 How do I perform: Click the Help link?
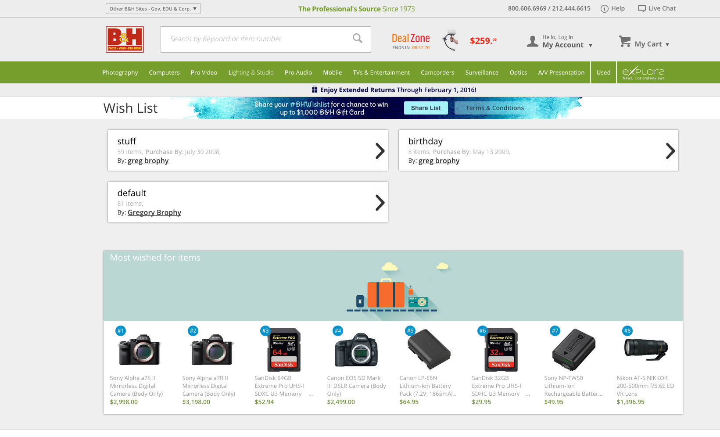pyautogui.click(x=618, y=8)
